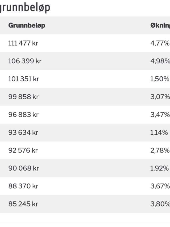
Task: Click the 1,50% increase value
Action: 160,79
